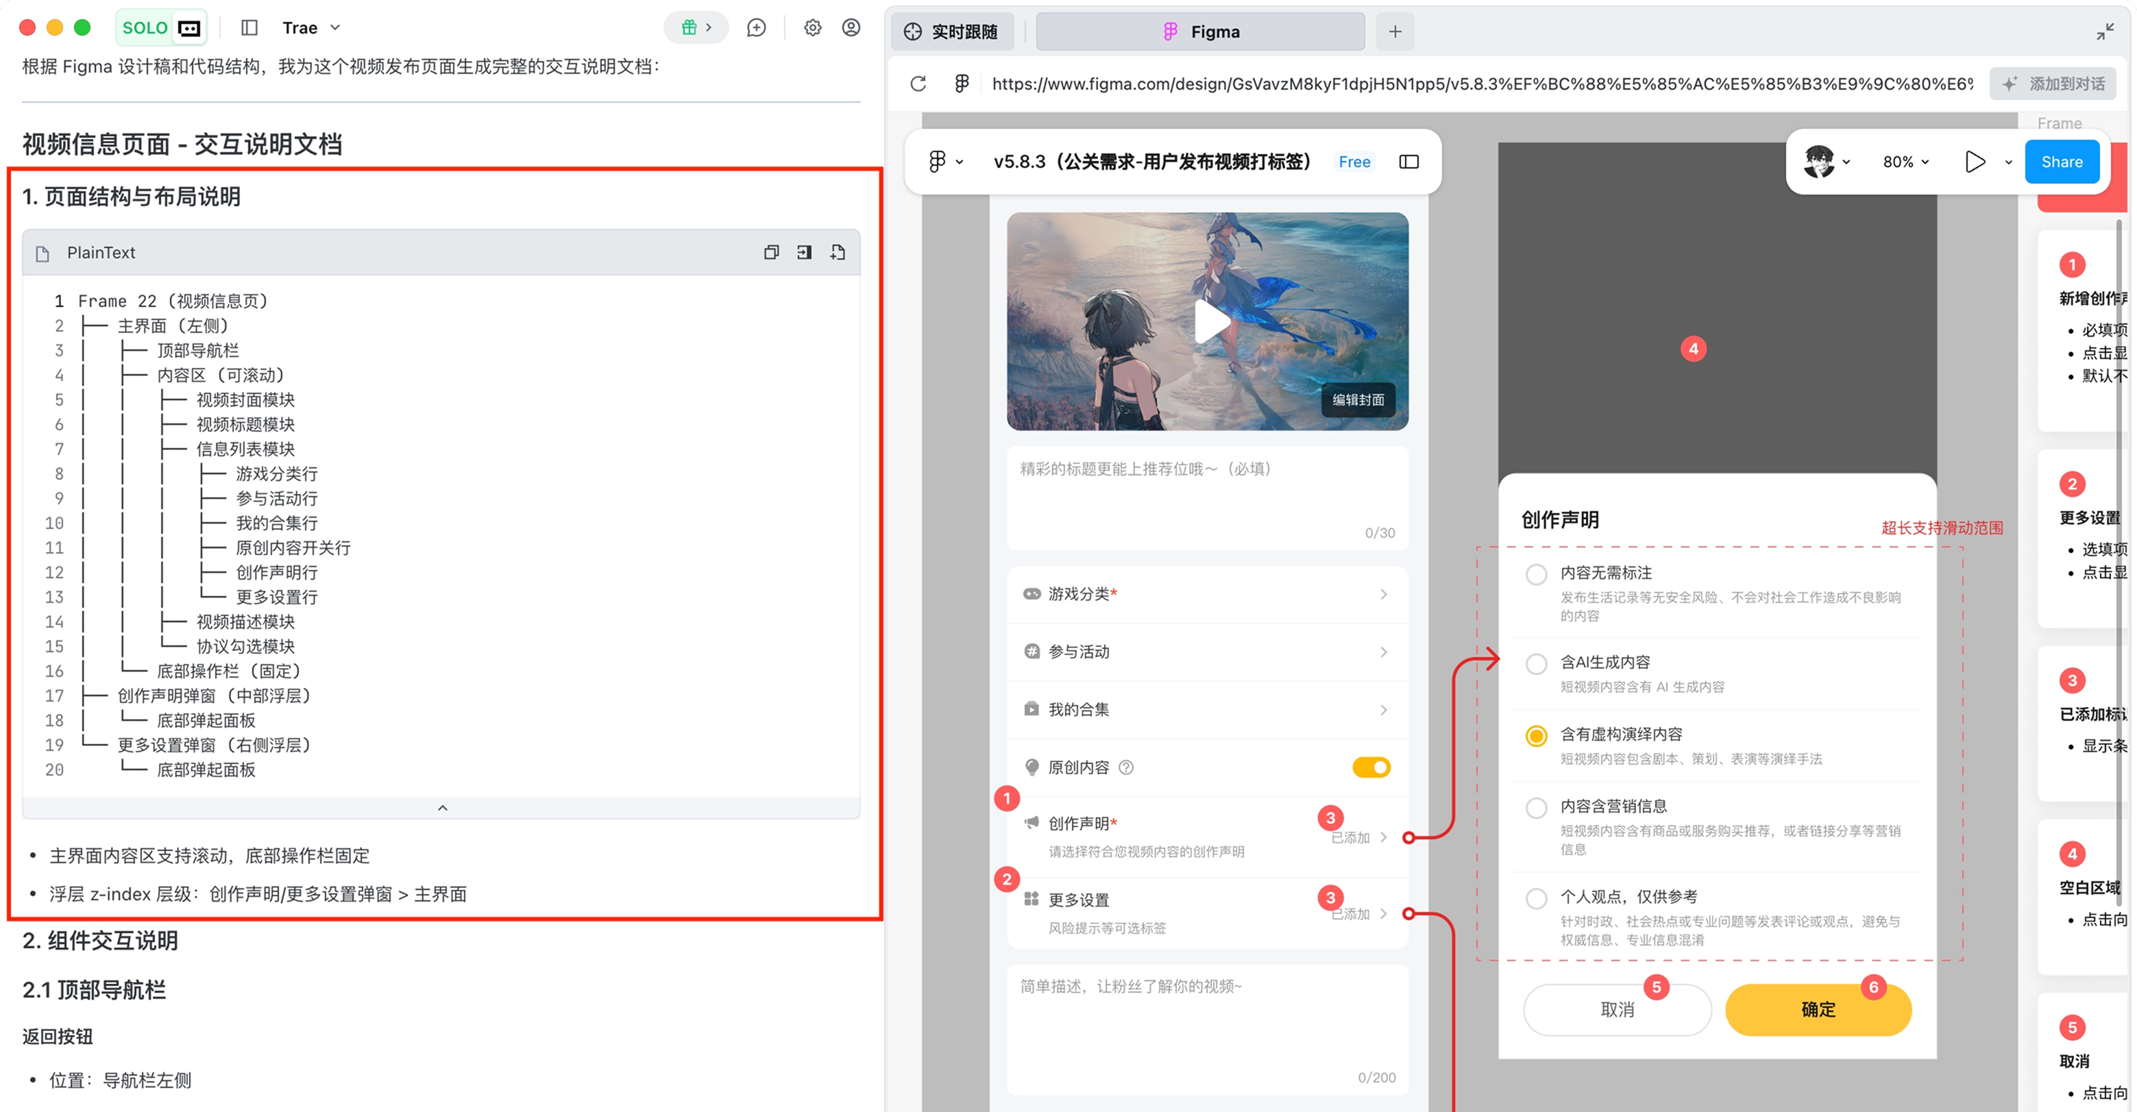2137x1112 pixels.
Task: Click the video title input field
Action: point(1207,498)
